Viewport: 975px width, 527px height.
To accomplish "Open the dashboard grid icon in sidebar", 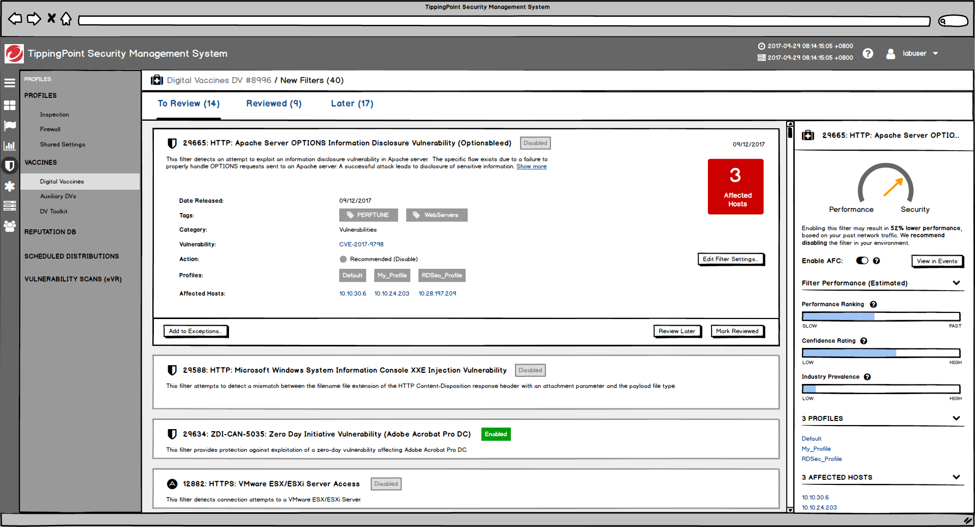I will [x=10, y=105].
